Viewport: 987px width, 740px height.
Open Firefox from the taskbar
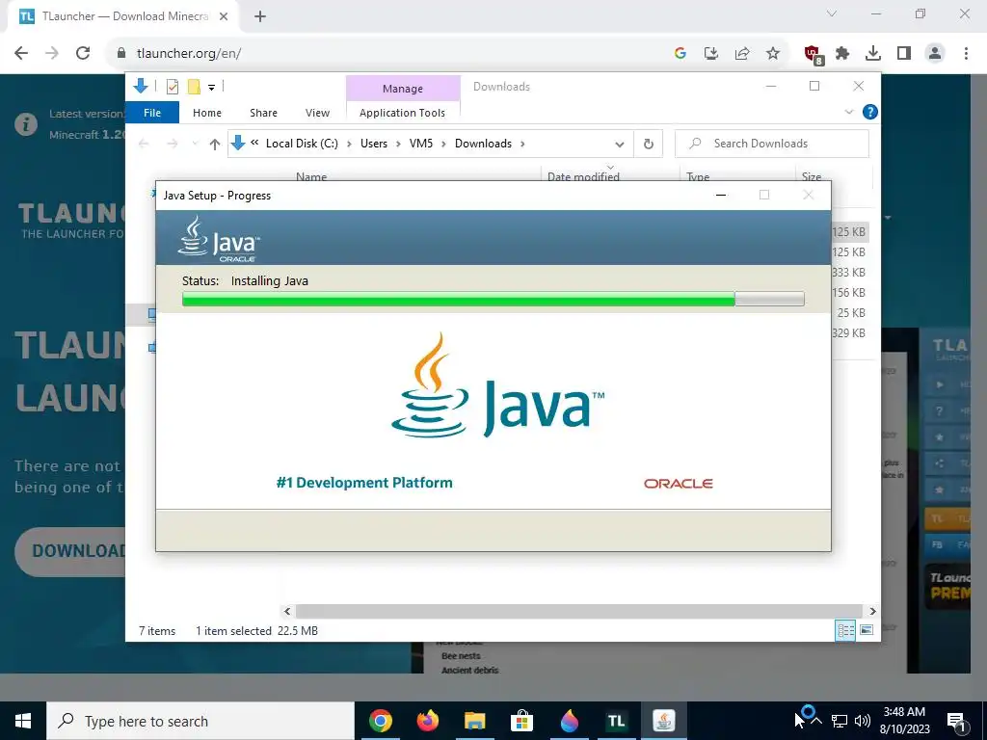(x=427, y=721)
